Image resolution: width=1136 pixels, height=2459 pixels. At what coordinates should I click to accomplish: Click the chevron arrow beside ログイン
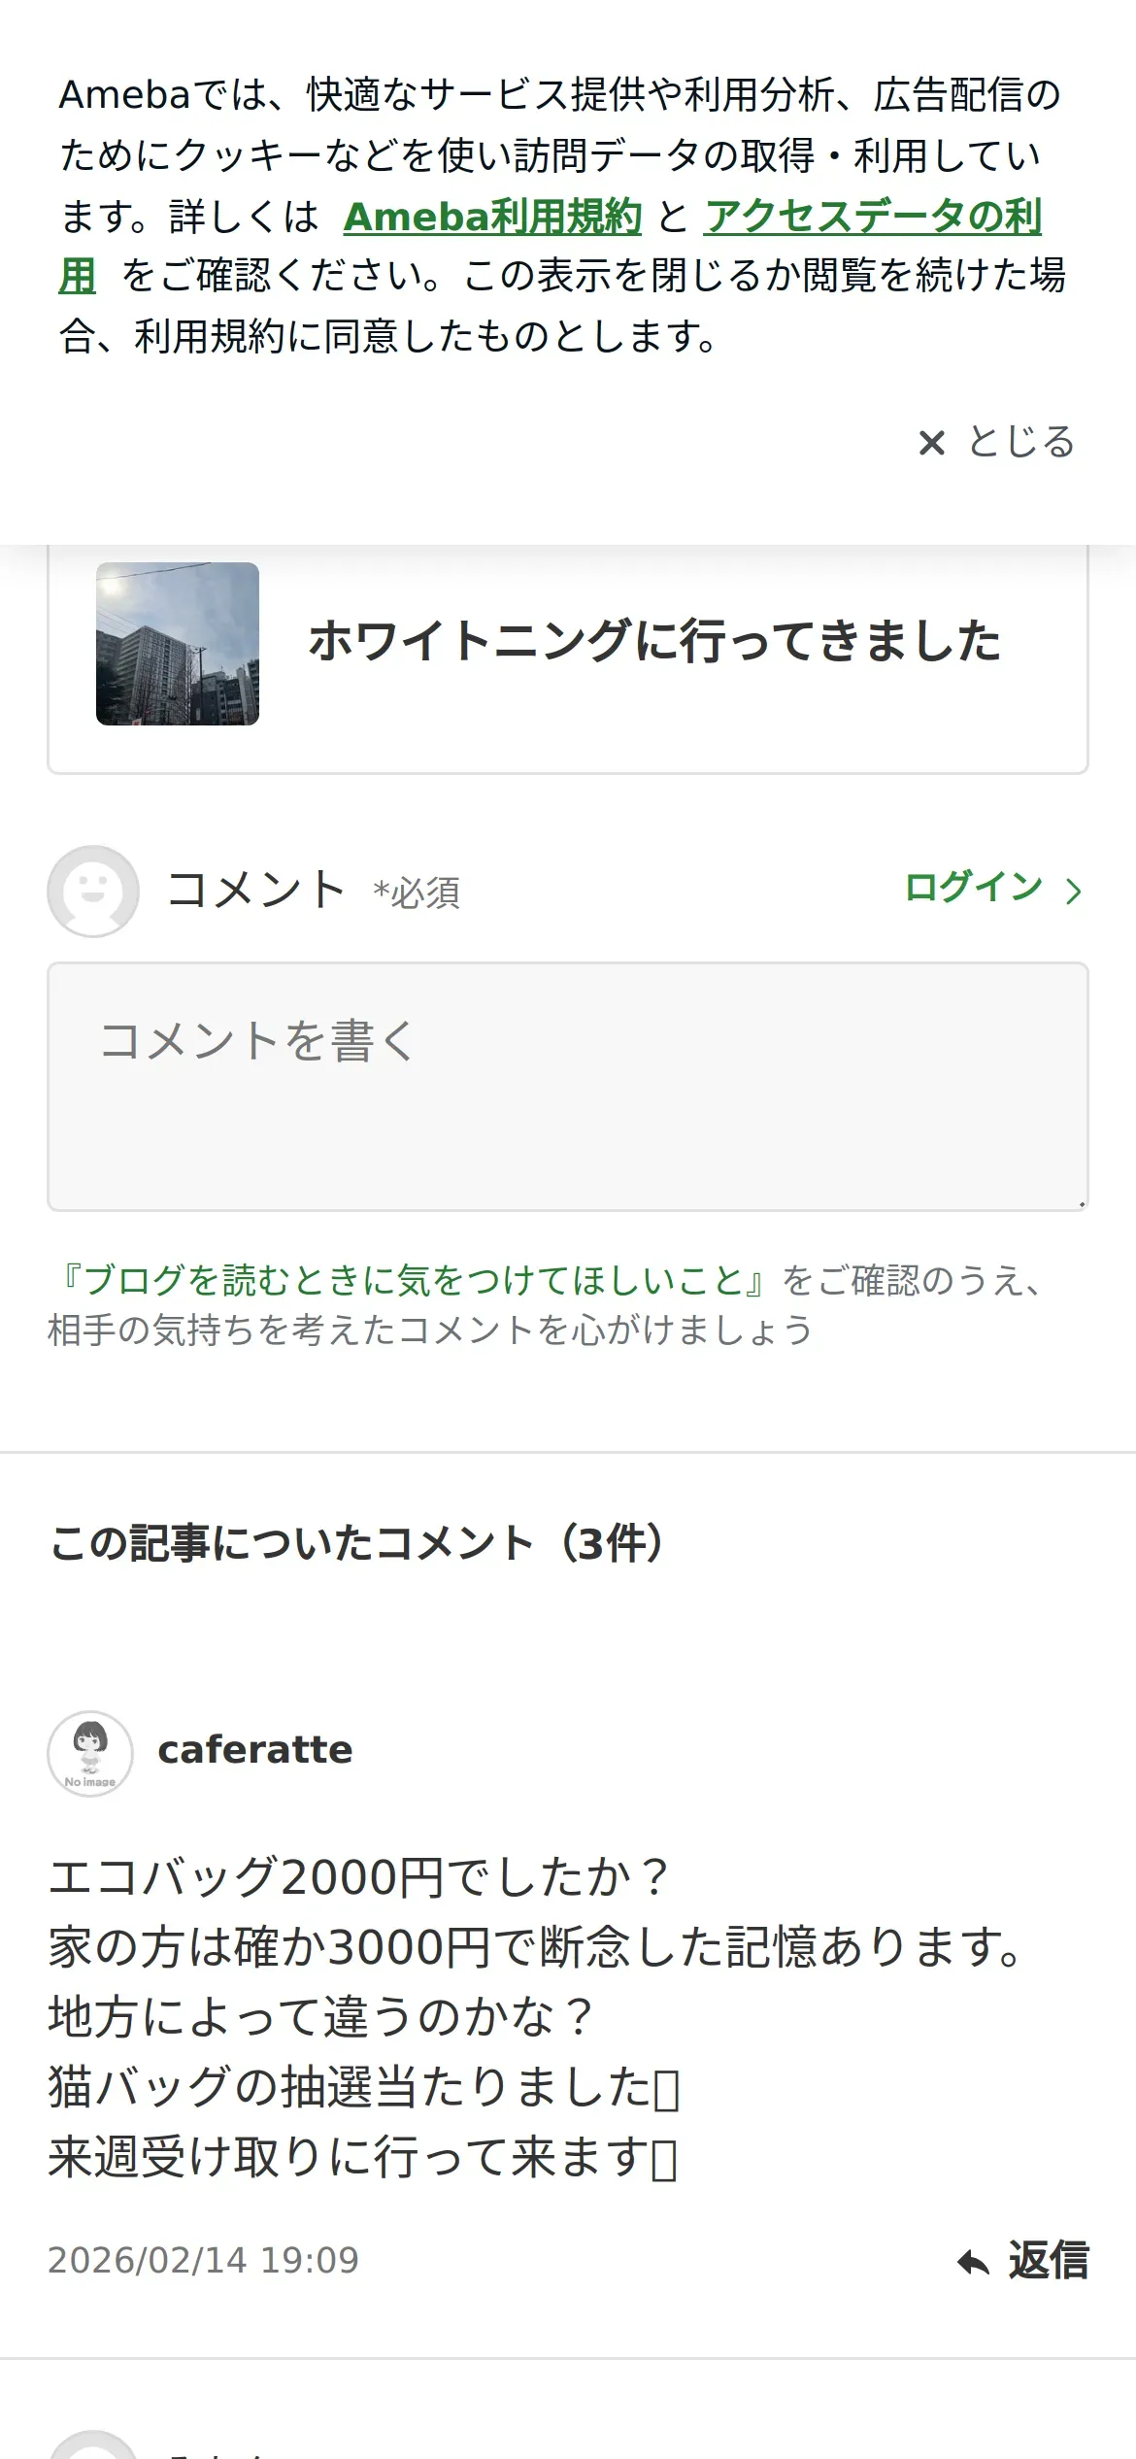[1073, 891]
